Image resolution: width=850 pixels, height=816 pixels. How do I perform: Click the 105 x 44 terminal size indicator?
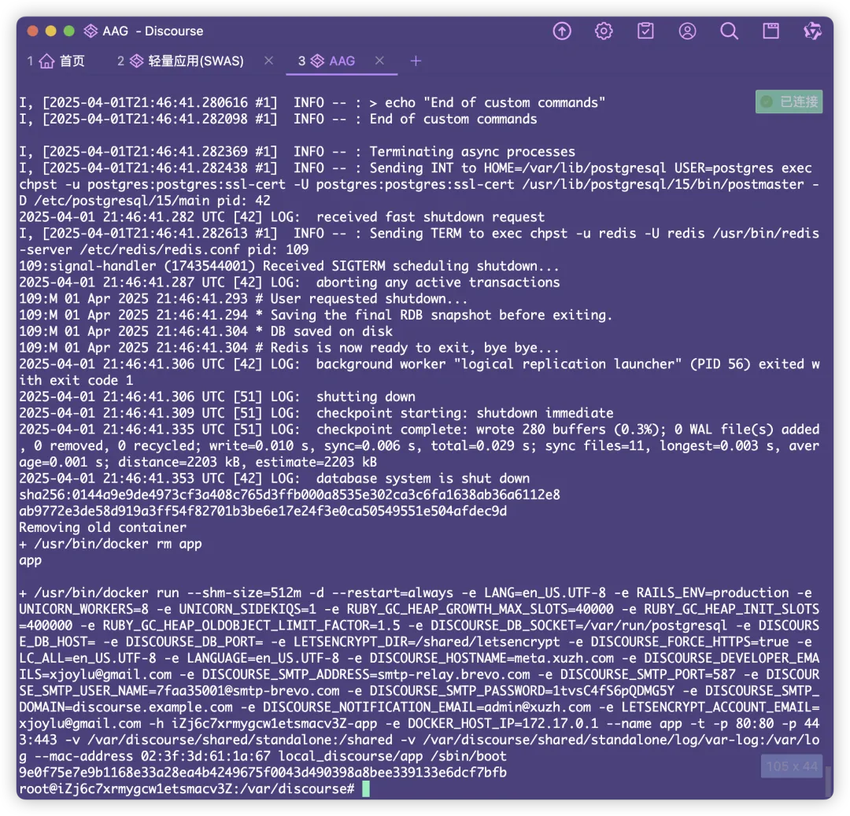(792, 766)
